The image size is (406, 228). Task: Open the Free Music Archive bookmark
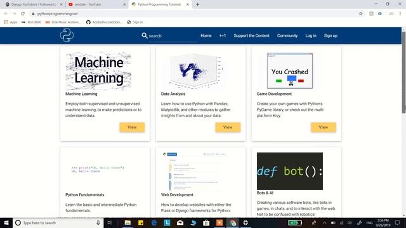[63, 22]
